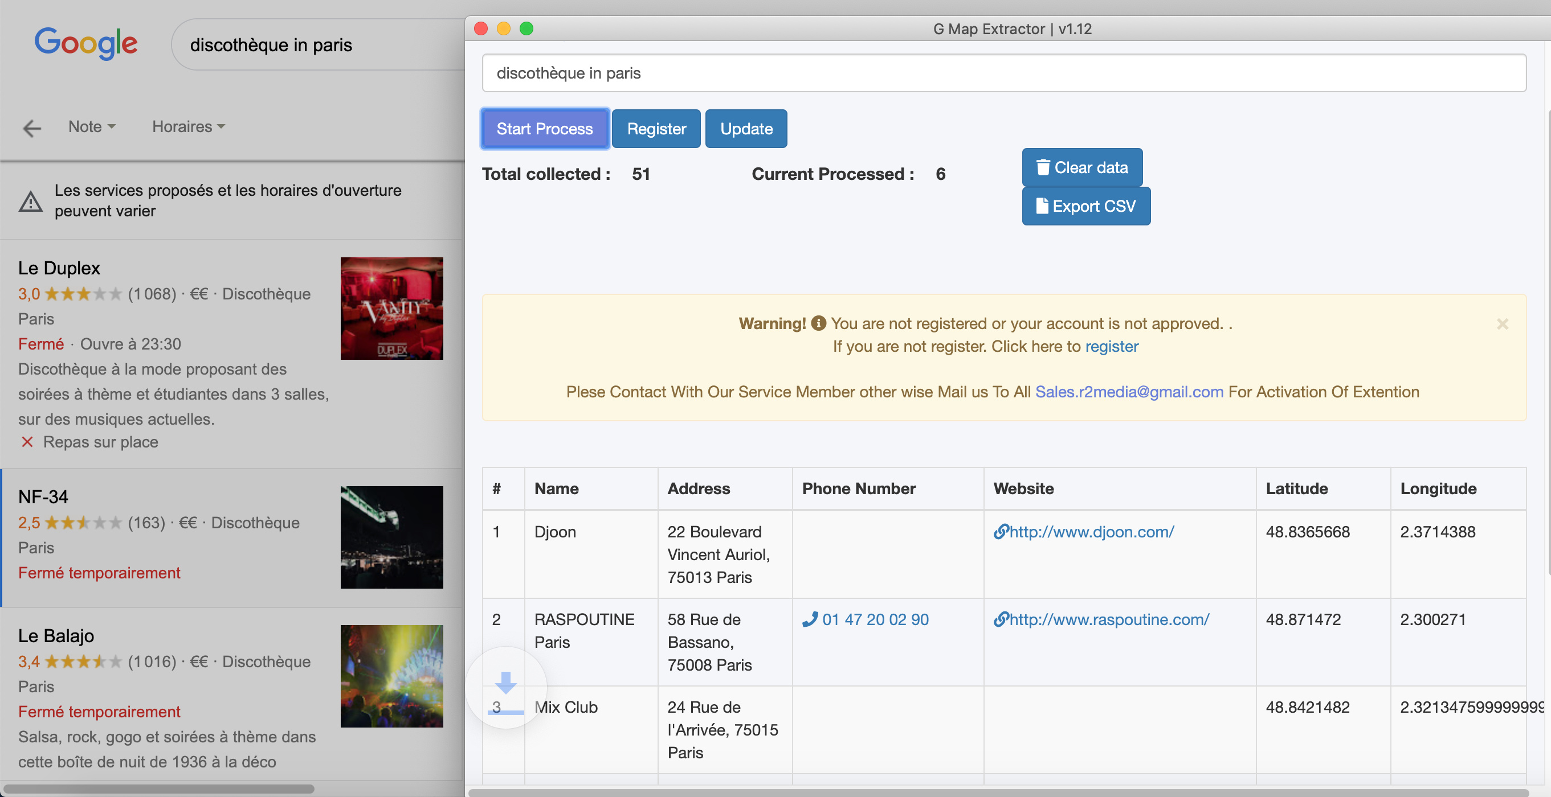Screen dimensions: 1551x797
Task: Click the Google results horizontal scrollbar
Action: [x=159, y=788]
